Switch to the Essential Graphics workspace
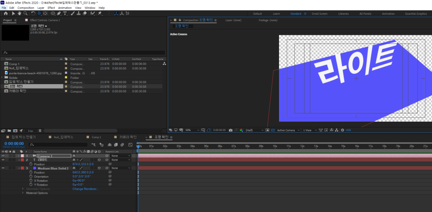The width and height of the screenshot is (432, 212). point(416,14)
